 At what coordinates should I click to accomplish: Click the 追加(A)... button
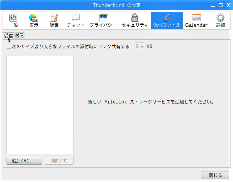tap(24, 161)
